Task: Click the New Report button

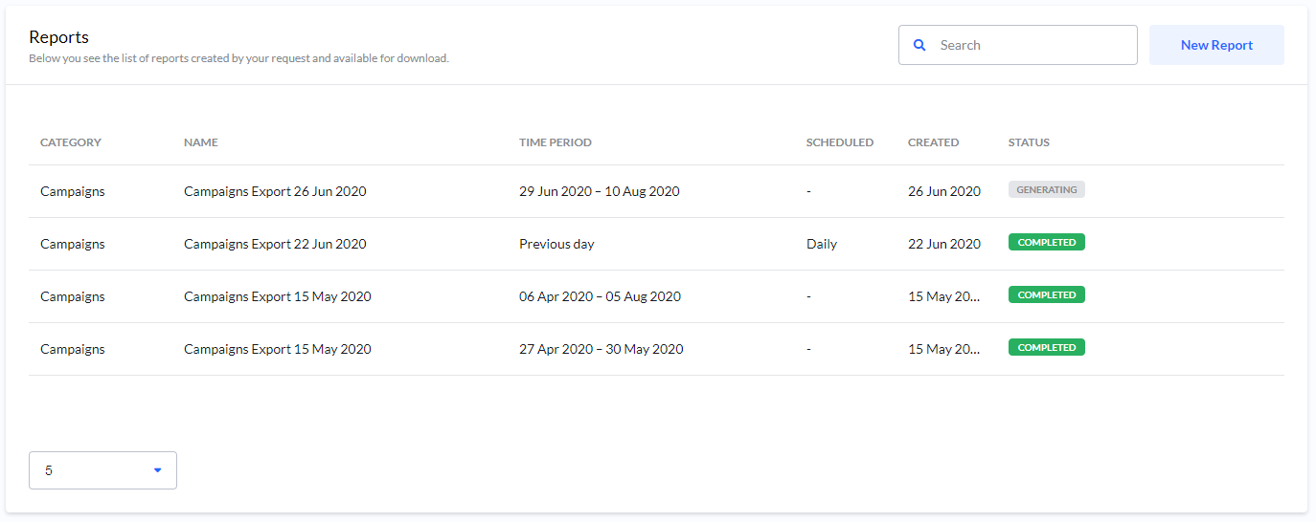Action: pyautogui.click(x=1216, y=45)
